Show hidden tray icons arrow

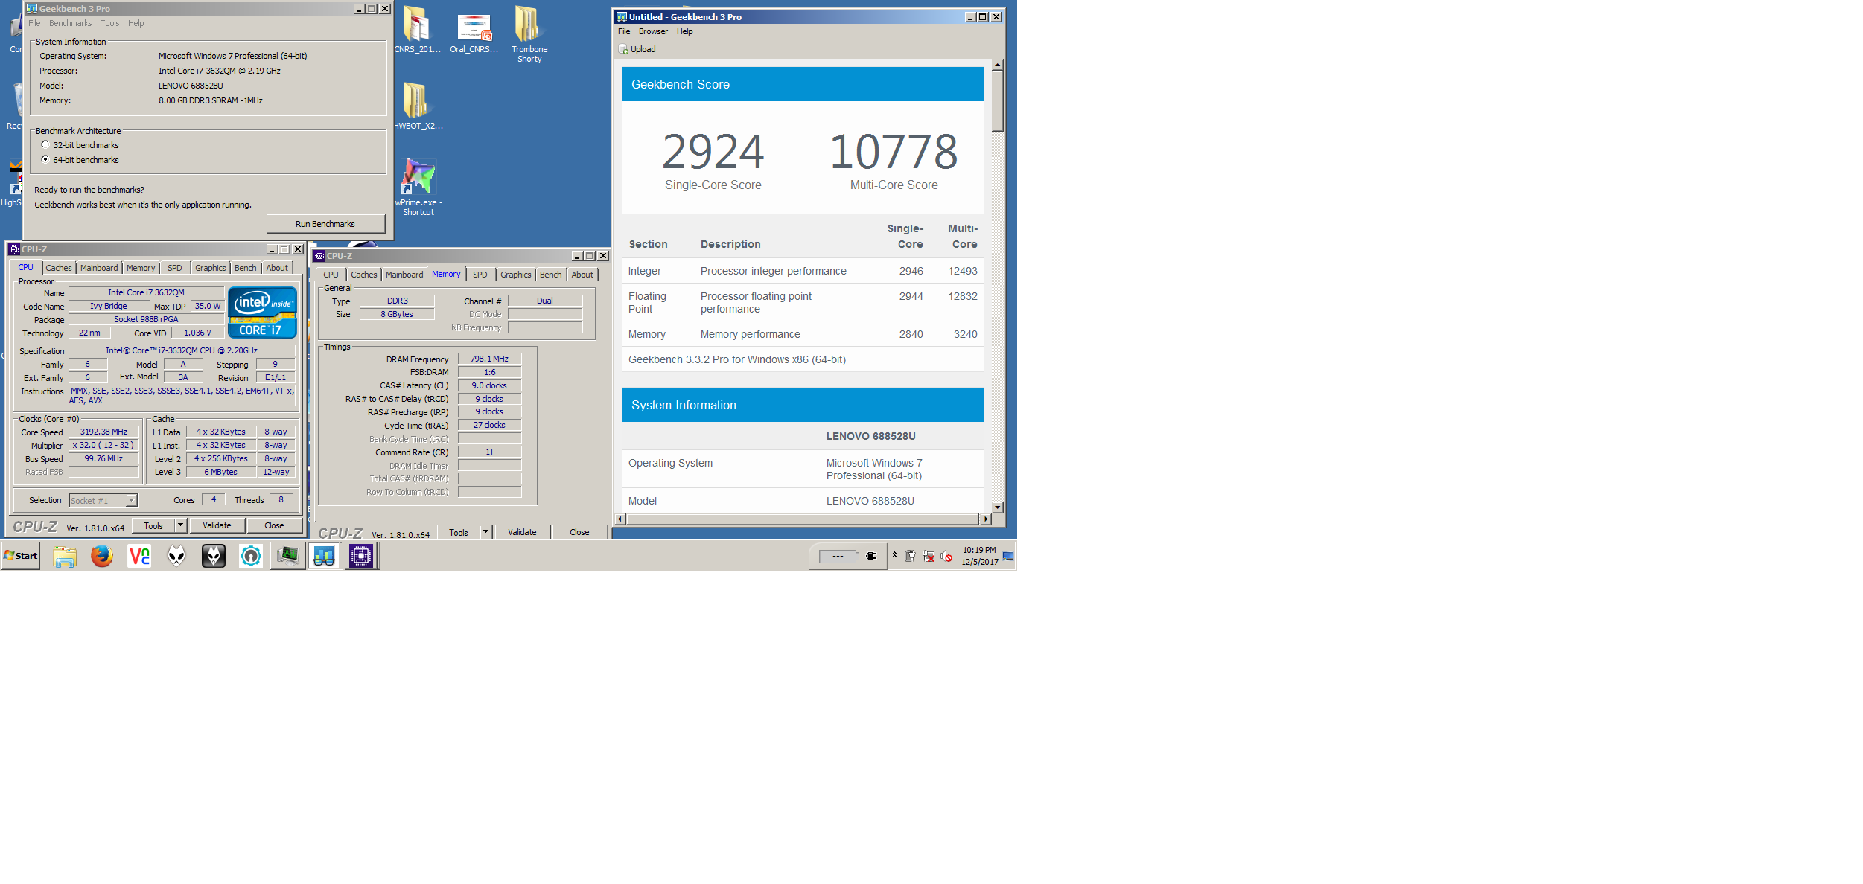[894, 555]
